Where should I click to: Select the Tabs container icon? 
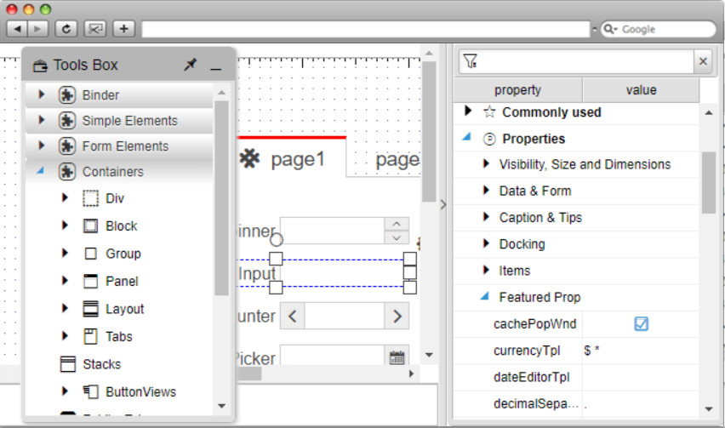(90, 336)
